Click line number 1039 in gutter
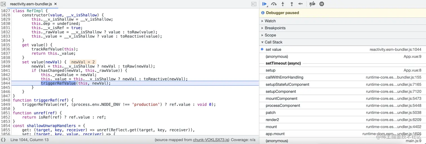 (x=5, y=62)
